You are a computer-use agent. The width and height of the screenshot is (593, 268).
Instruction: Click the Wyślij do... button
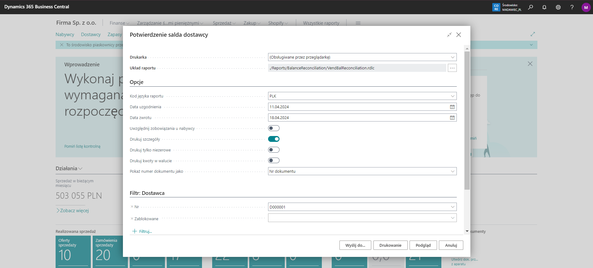tap(355, 245)
